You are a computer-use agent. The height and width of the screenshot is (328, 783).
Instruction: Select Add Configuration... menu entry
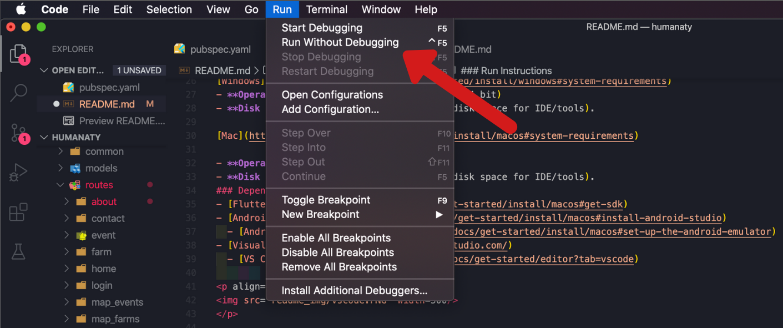click(x=360, y=109)
